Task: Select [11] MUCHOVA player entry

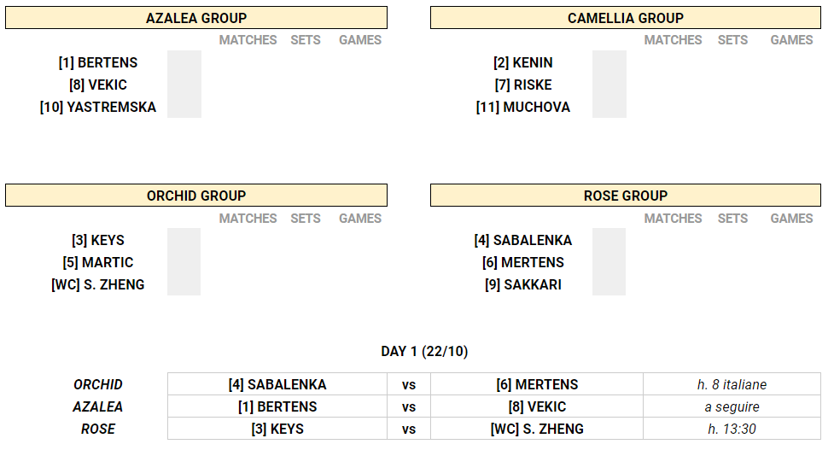Action: (522, 107)
